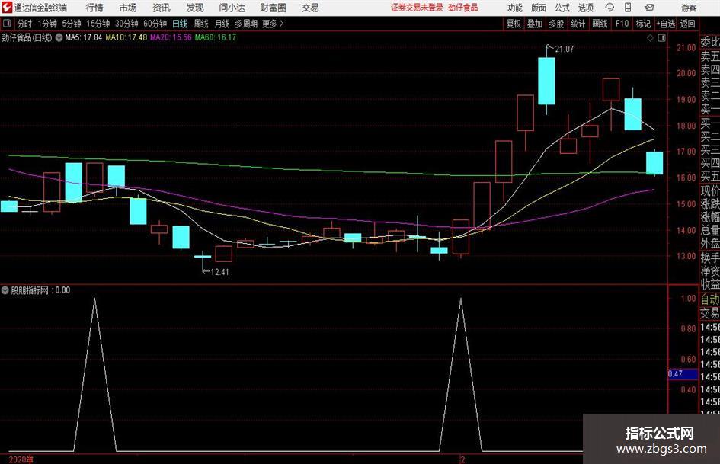Click the 多股 multi-stock button
This screenshot has height=464, width=720.
click(556, 24)
